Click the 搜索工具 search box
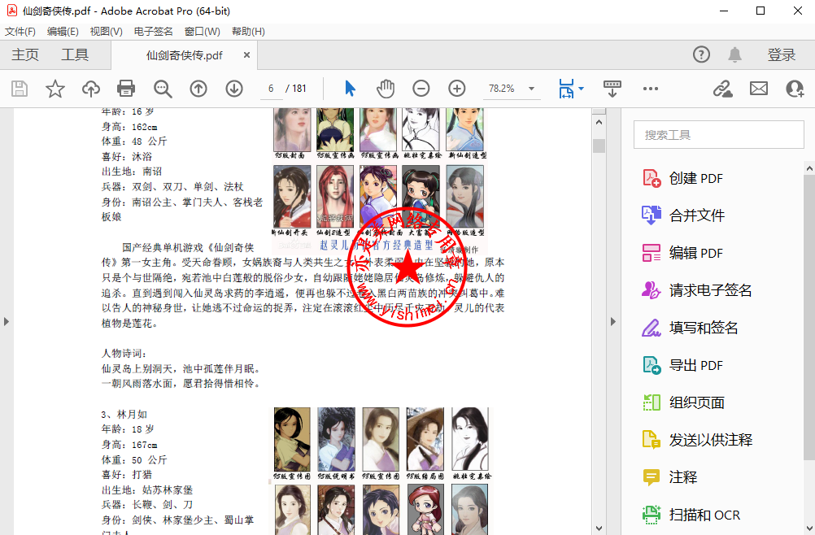The width and height of the screenshot is (815, 535). (718, 135)
